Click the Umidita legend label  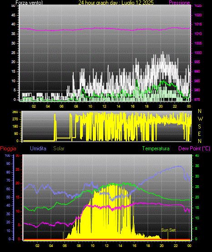coord(38,148)
